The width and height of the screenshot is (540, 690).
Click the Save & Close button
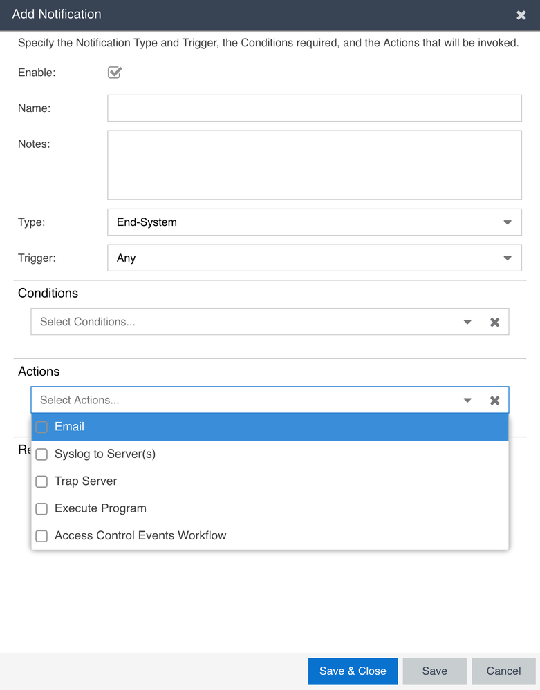click(353, 671)
